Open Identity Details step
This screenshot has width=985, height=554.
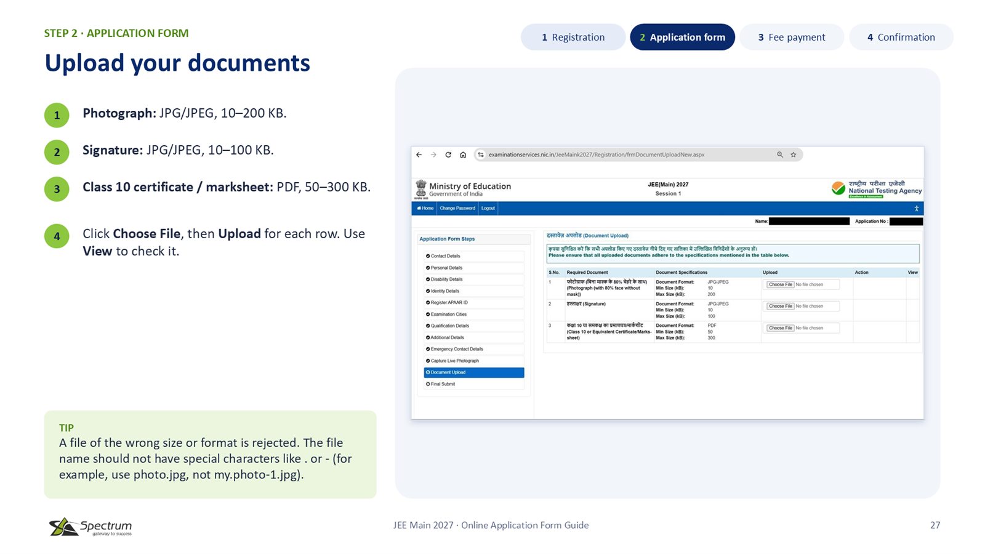pyautogui.click(x=474, y=291)
